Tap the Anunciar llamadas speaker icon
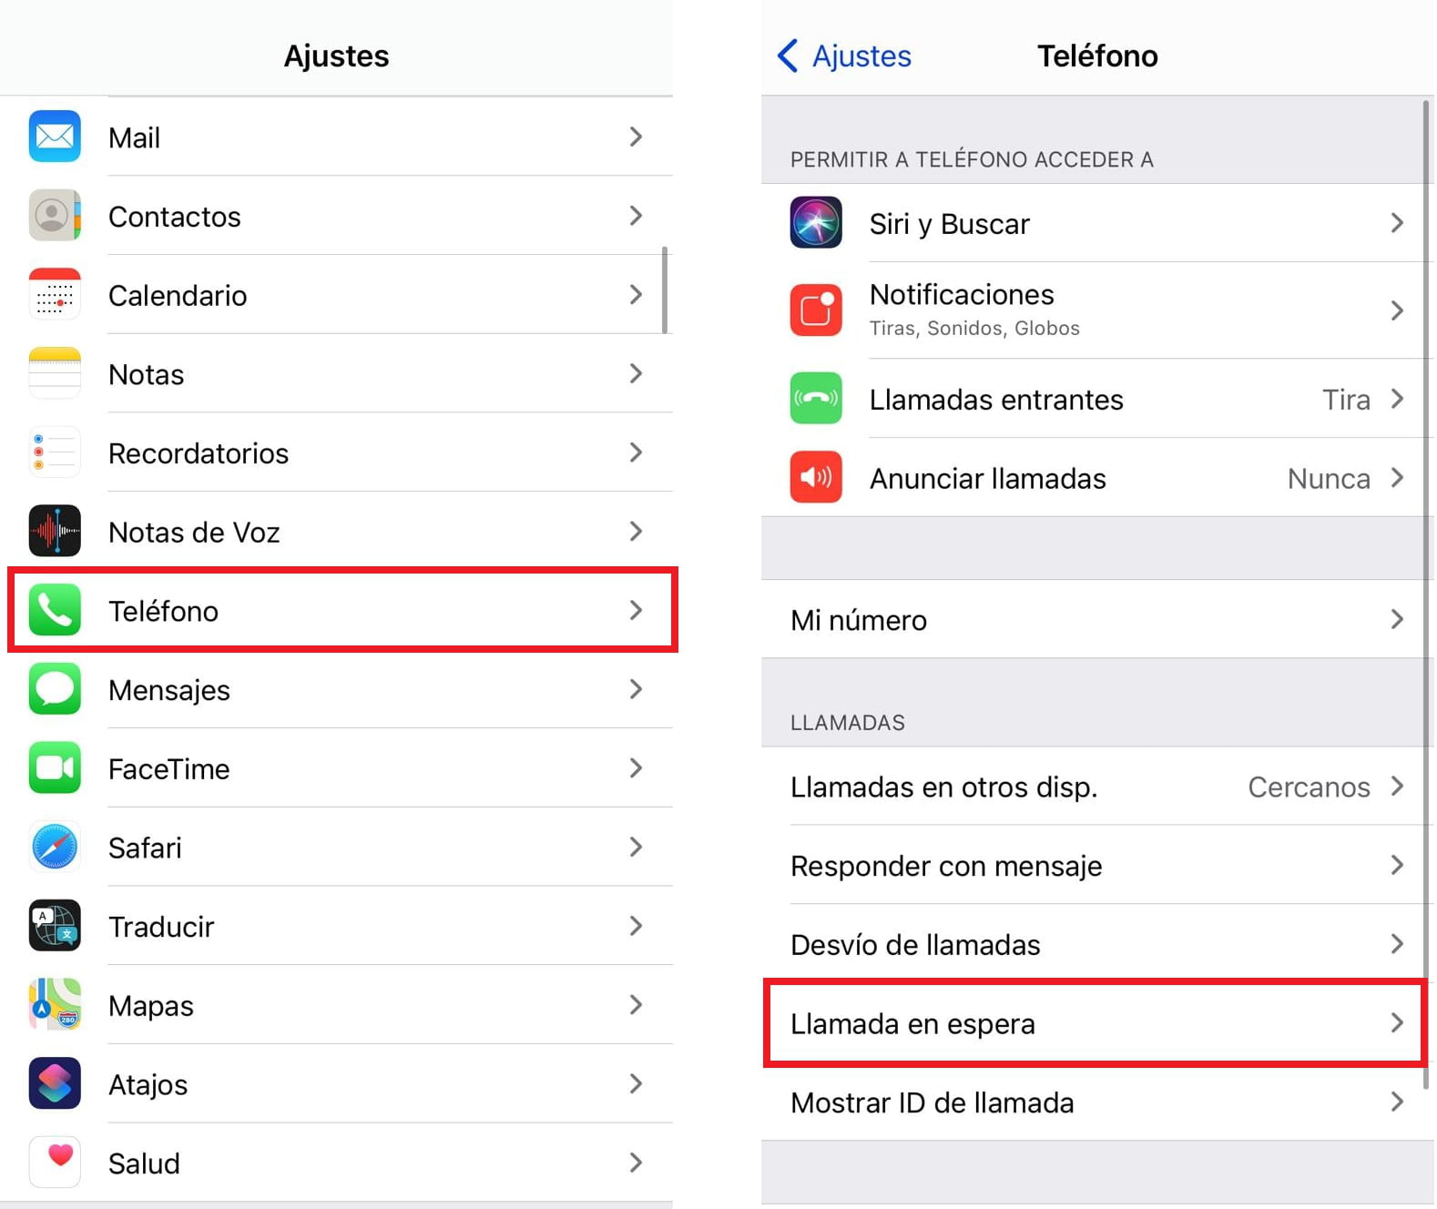This screenshot has width=1437, height=1209. (816, 477)
